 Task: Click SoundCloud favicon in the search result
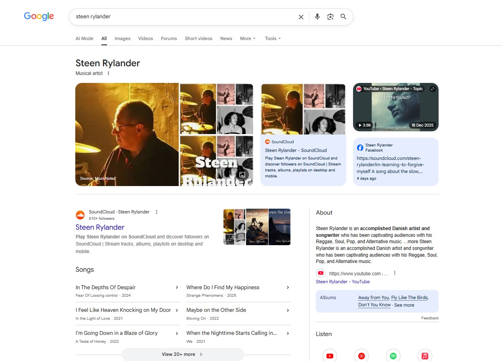click(80, 215)
